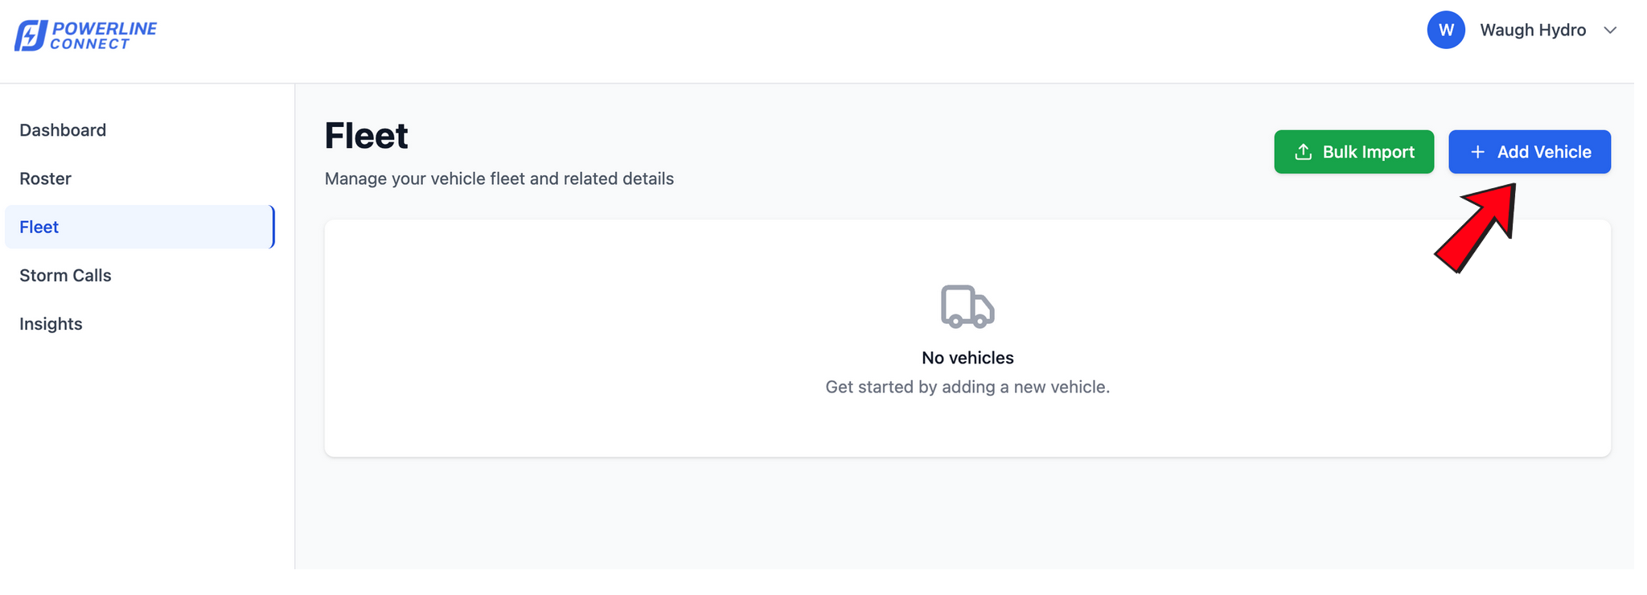Image resolution: width=1647 pixels, height=595 pixels.
Task: Click the Fleet page heading
Action: tap(366, 135)
